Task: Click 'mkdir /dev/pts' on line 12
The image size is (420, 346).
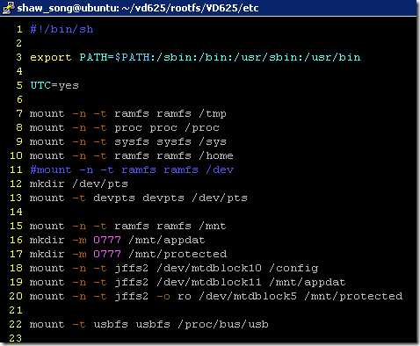Action: [79, 184]
